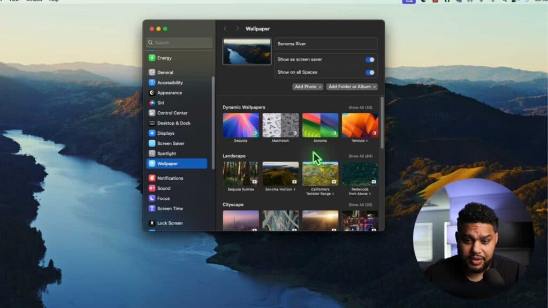Choose Sonoma Horizon landscape wallpaper
This screenshot has width=548, height=308.
tap(280, 174)
